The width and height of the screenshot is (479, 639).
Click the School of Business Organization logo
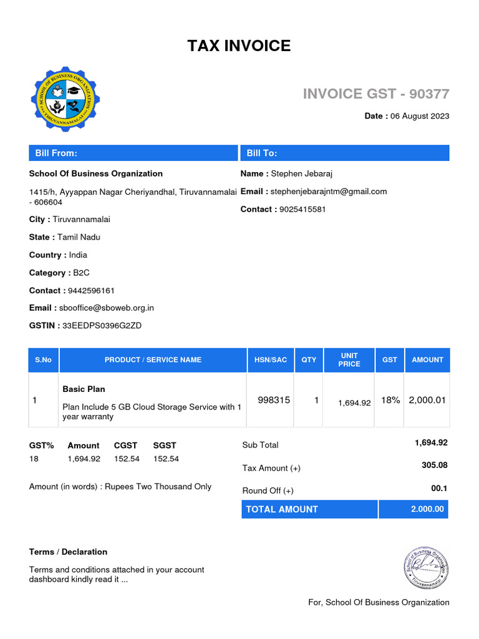pyautogui.click(x=65, y=99)
